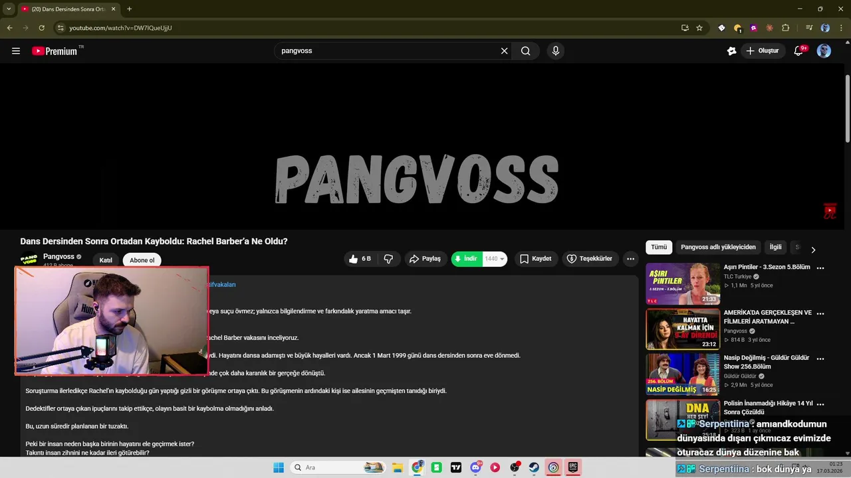Open options for Nasip Değilmiş video
Screen dimensions: 851x478
[820, 358]
